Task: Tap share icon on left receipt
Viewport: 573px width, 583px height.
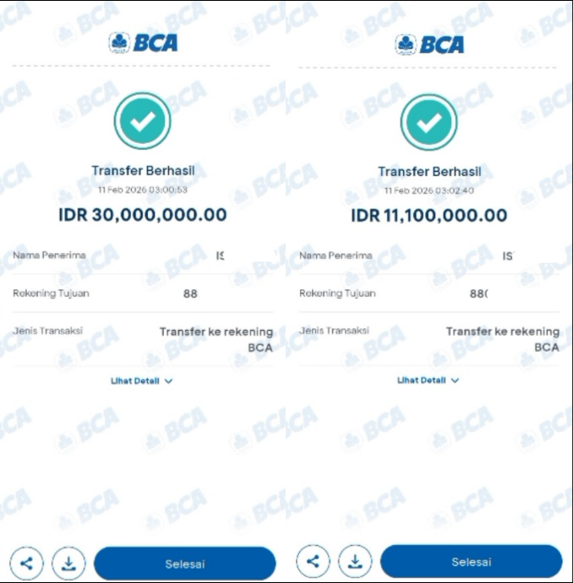Action: click(26, 564)
